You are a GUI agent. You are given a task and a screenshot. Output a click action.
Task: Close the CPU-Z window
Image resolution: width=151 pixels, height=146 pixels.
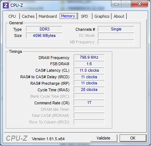click(139, 4)
